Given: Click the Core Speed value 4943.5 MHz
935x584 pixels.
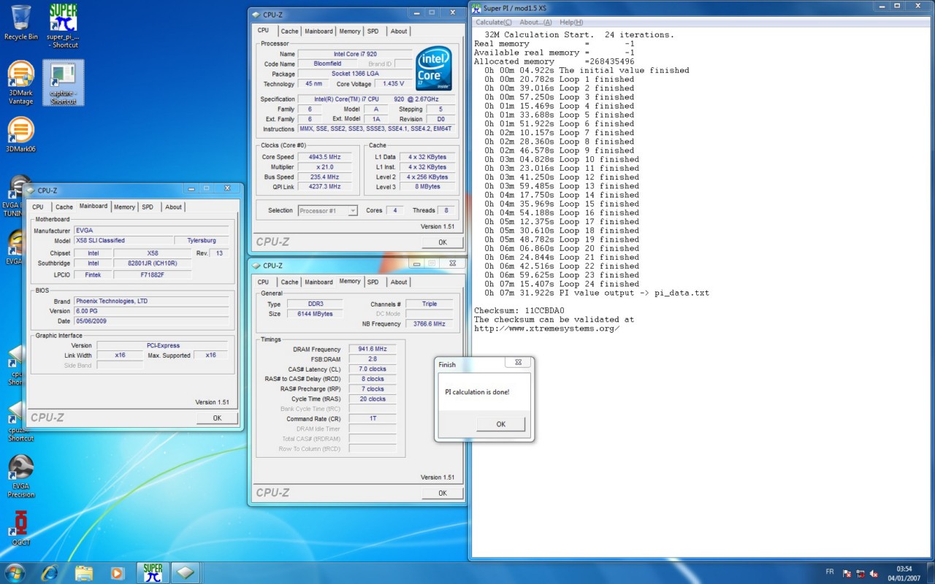Looking at the screenshot, I should pyautogui.click(x=325, y=157).
